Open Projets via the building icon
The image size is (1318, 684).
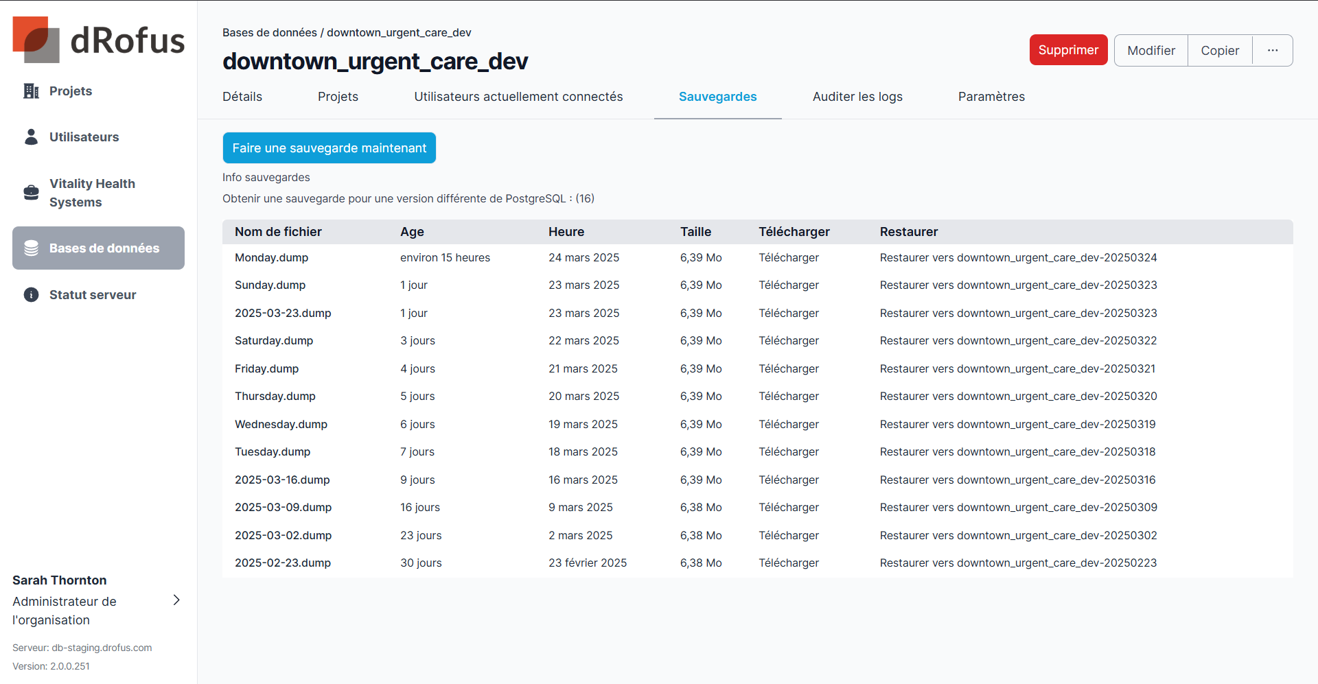click(31, 91)
